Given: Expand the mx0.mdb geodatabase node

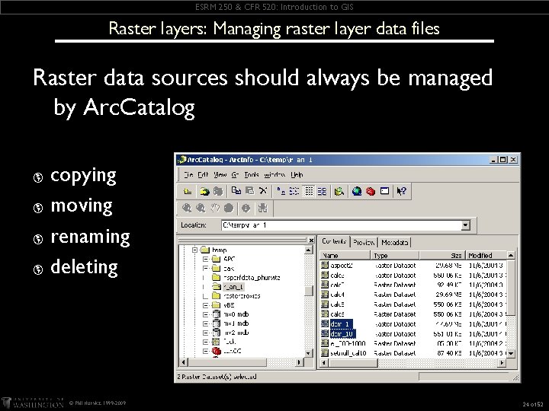Looking at the screenshot, I should 206,314.
